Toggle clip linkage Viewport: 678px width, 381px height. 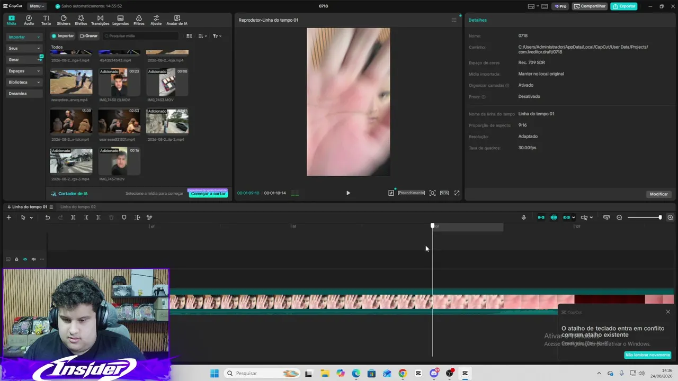pos(566,217)
